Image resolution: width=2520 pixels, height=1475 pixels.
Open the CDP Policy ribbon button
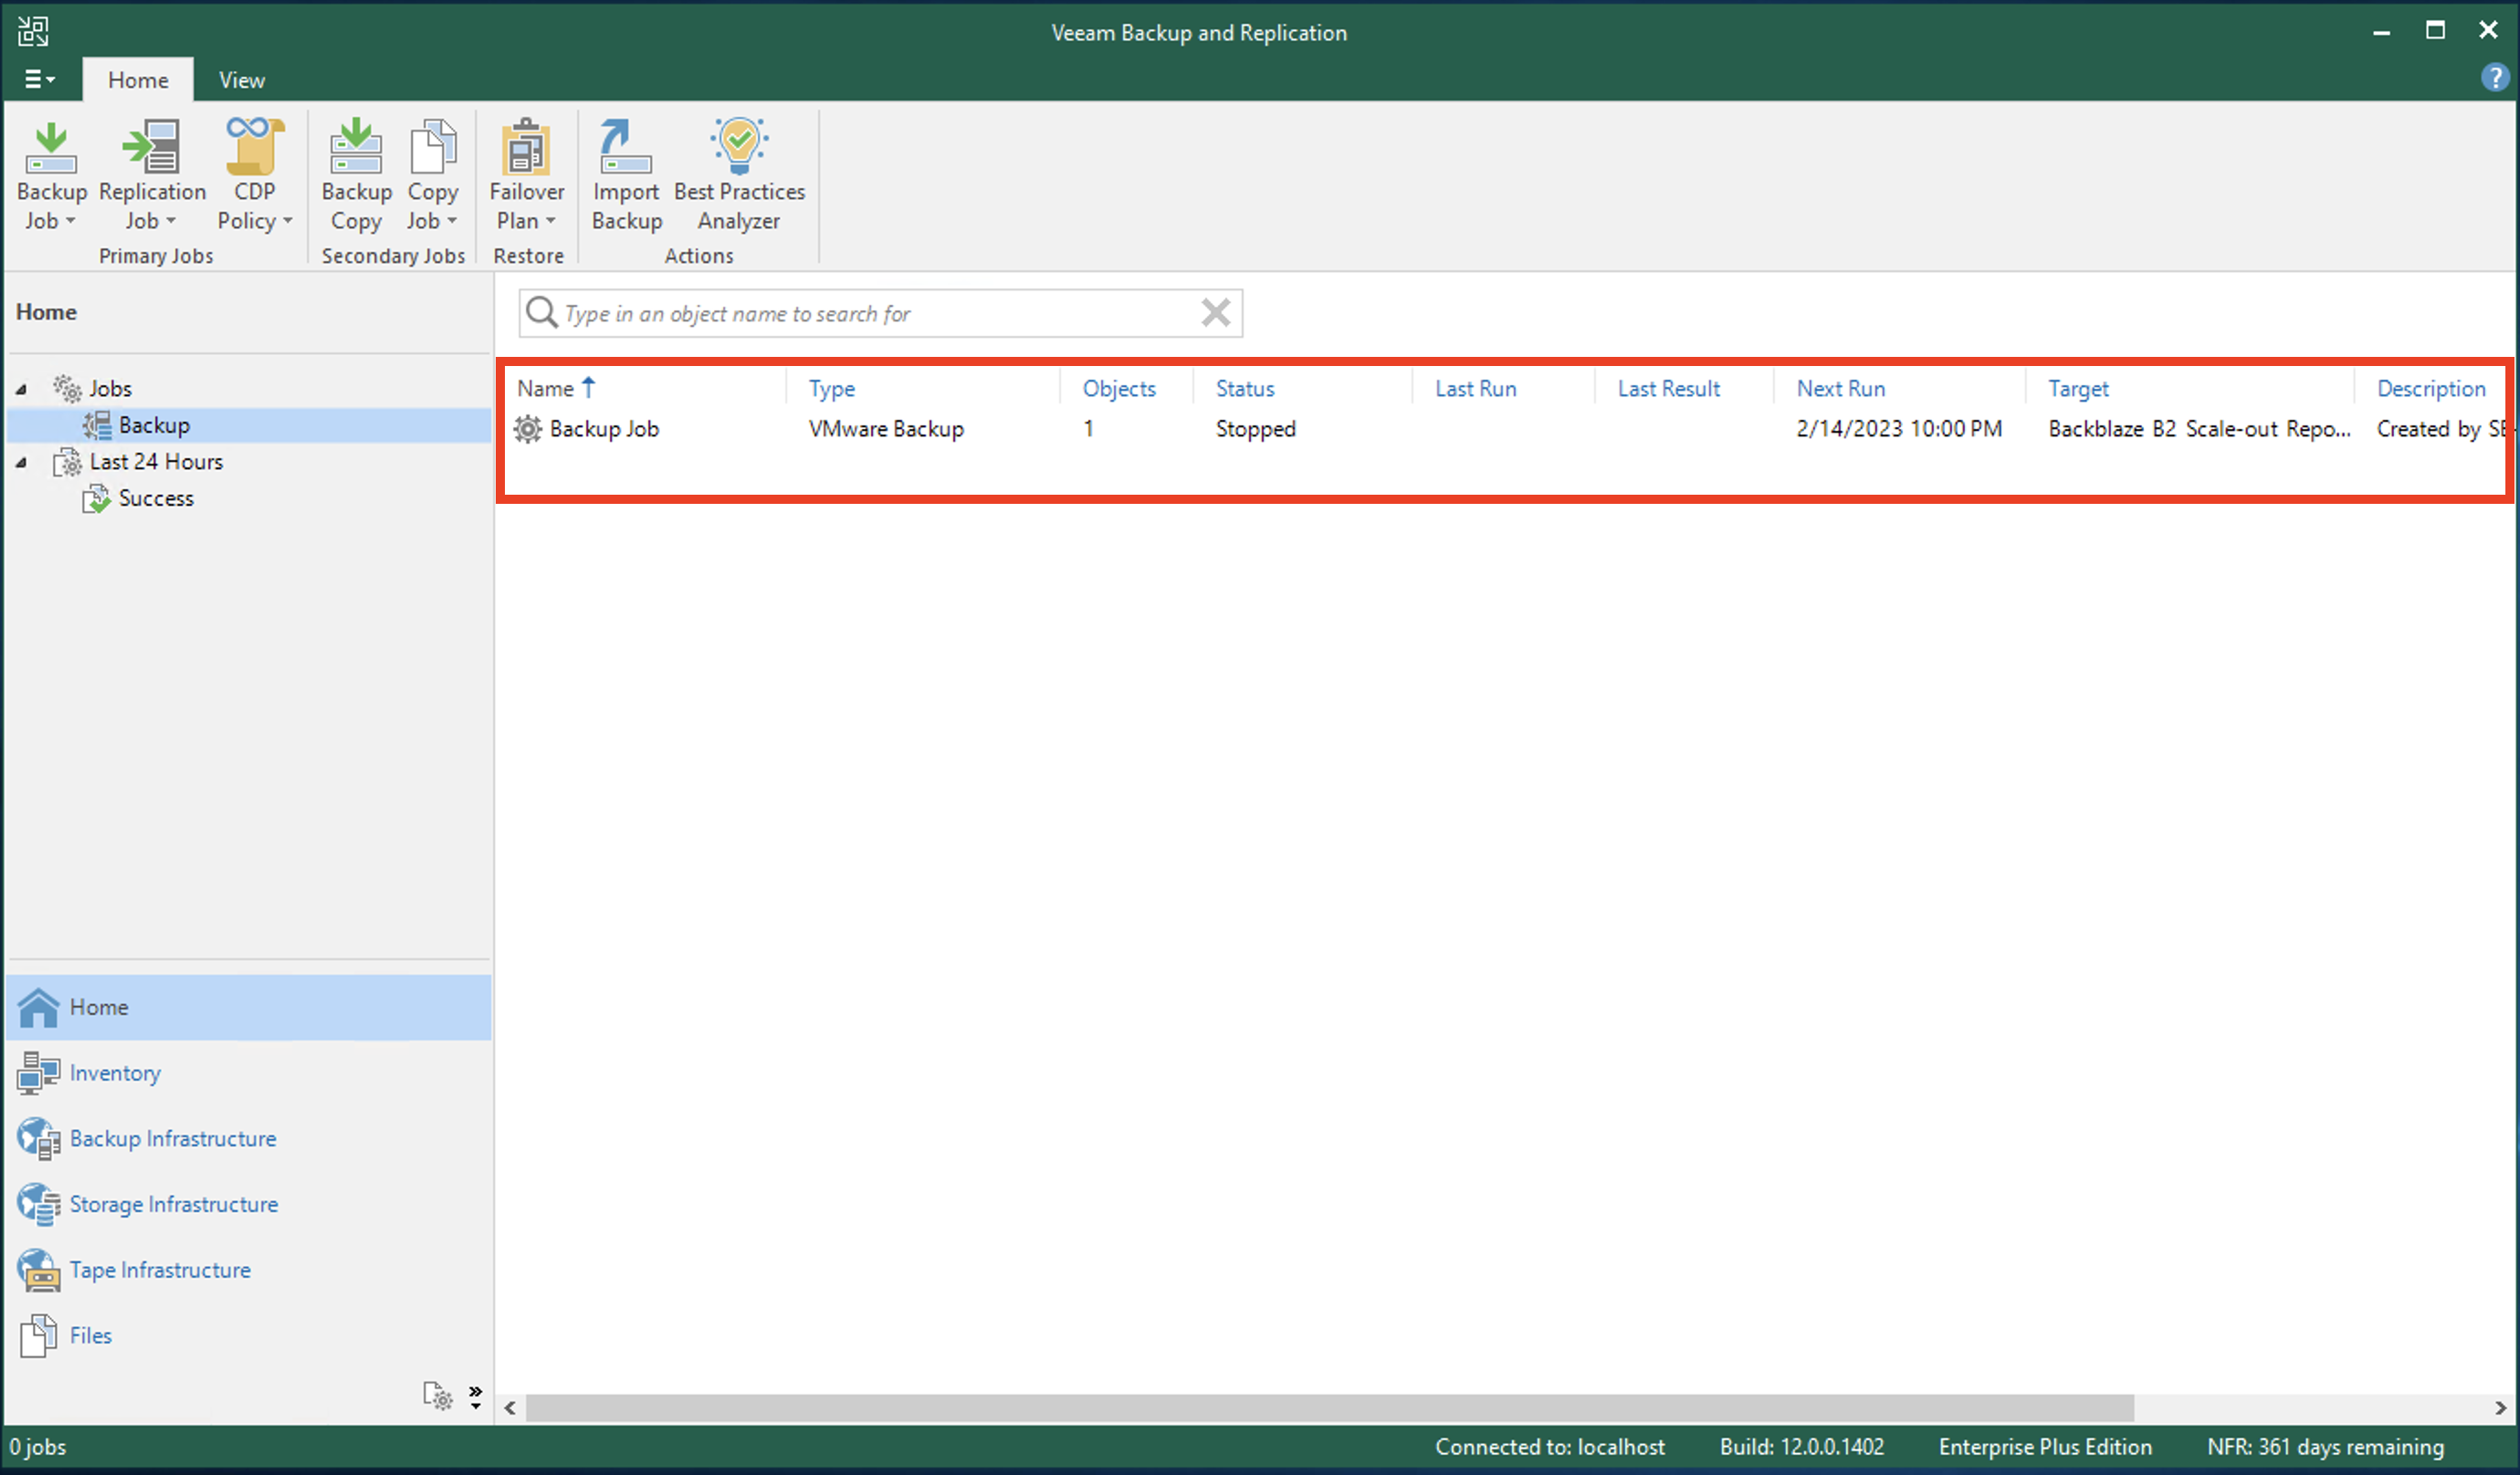point(254,175)
